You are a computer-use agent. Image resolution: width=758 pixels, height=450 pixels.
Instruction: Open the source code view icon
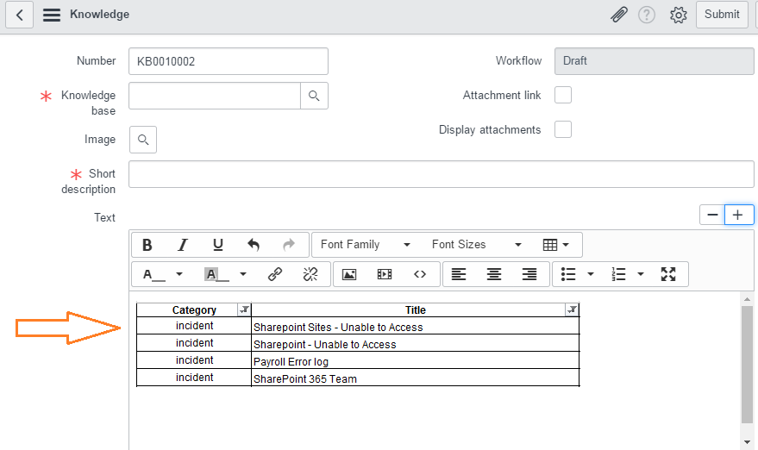click(x=420, y=274)
